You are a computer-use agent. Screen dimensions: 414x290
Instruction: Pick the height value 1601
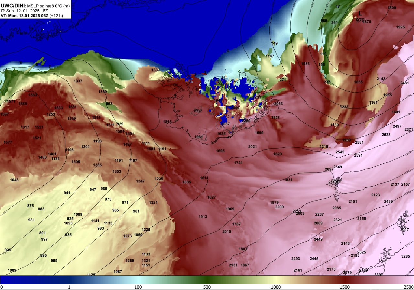[396, 112]
